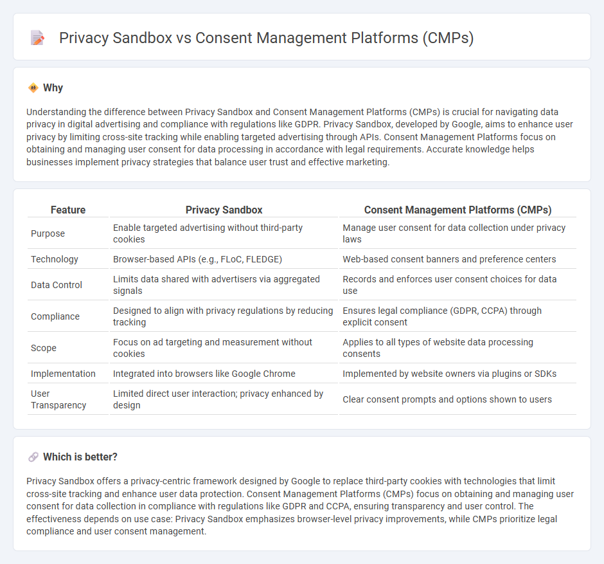The height and width of the screenshot is (564, 604).
Task: Select the Compliance row label
Action: coord(55,316)
